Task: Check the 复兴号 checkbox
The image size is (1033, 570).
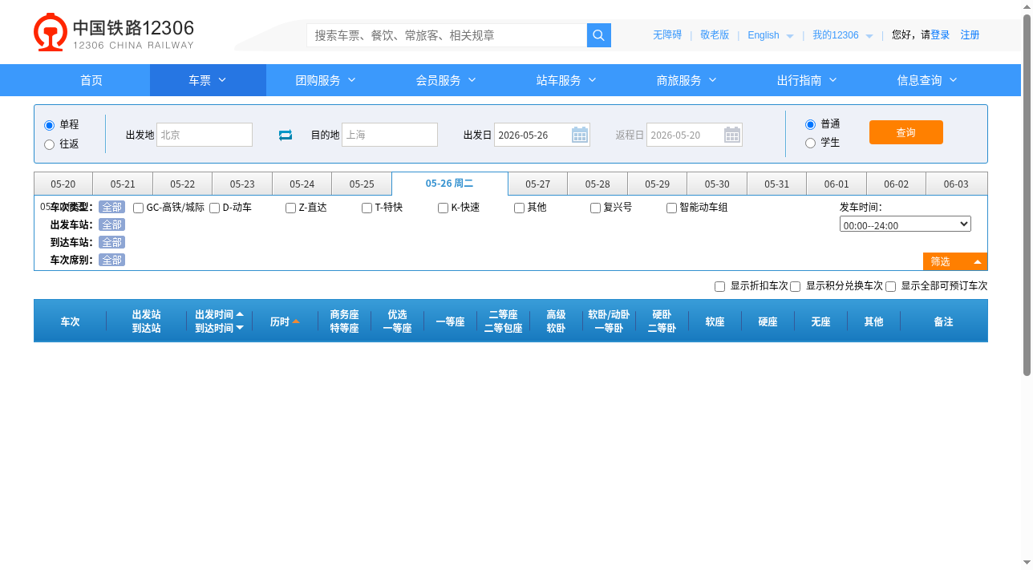Action: (x=595, y=208)
